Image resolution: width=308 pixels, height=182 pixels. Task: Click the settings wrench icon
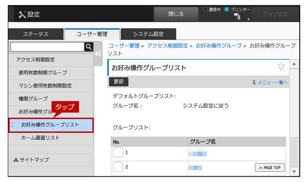point(22,15)
